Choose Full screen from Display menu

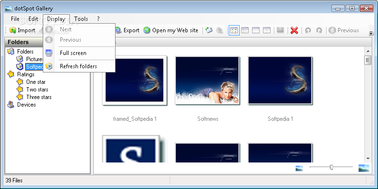[x=79, y=53]
